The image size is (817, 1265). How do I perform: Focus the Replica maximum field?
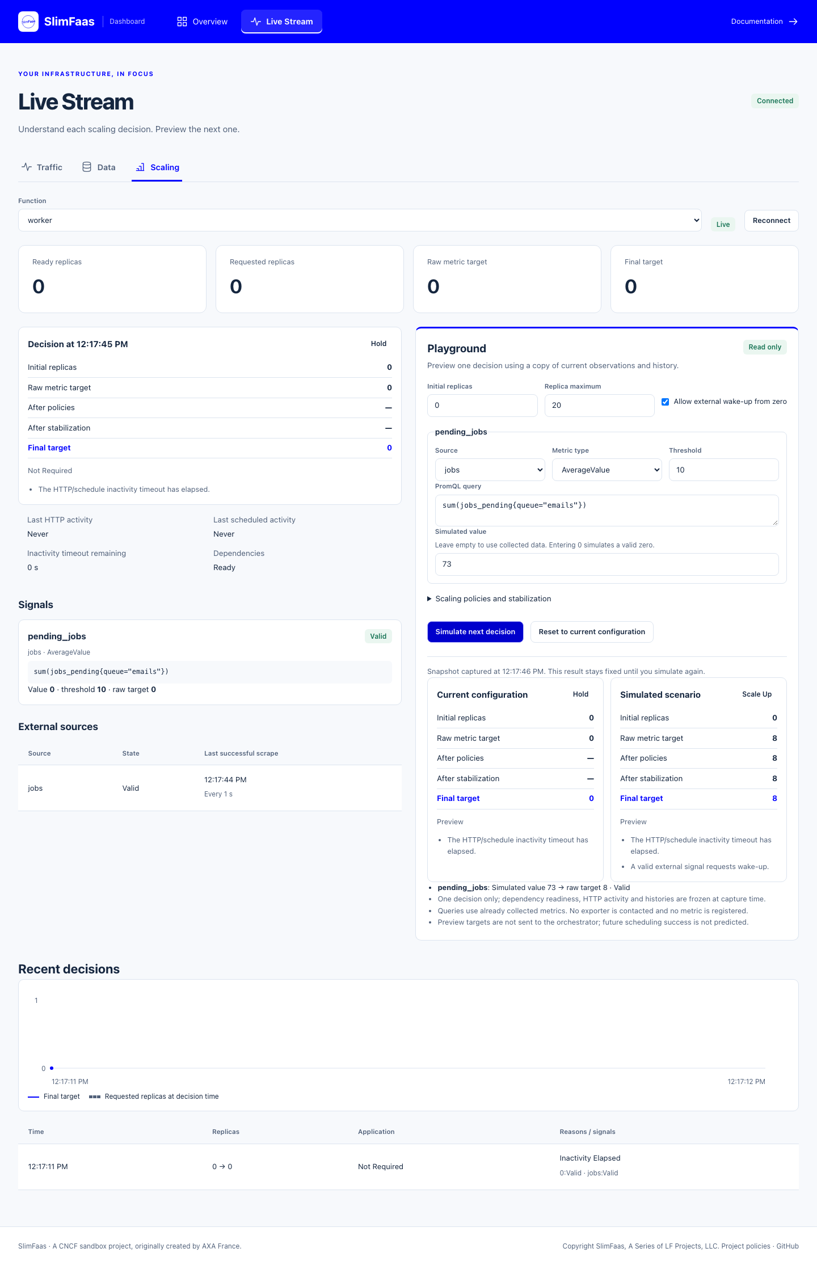click(599, 406)
